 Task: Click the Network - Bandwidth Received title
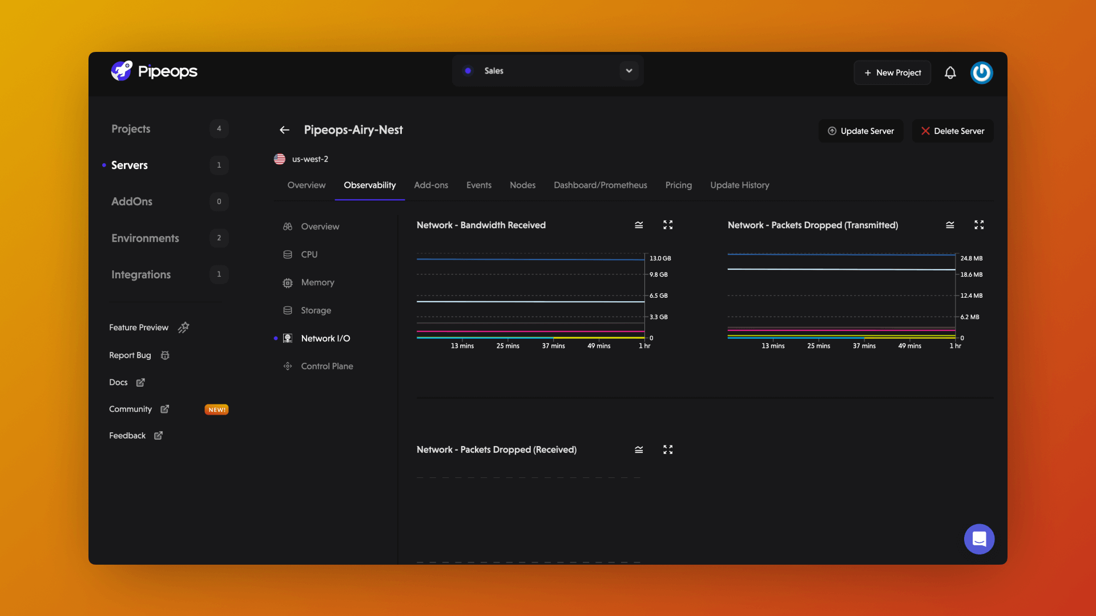pyautogui.click(x=481, y=225)
